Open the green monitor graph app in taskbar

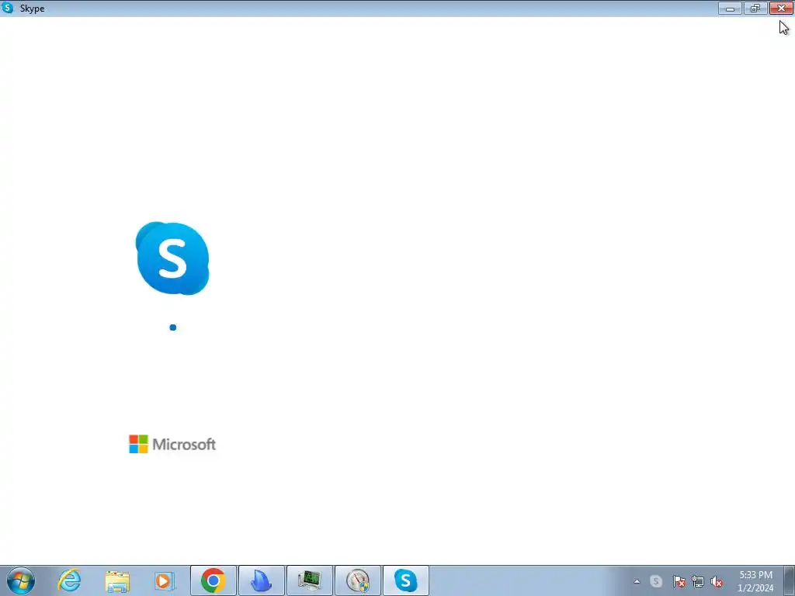[310, 580]
